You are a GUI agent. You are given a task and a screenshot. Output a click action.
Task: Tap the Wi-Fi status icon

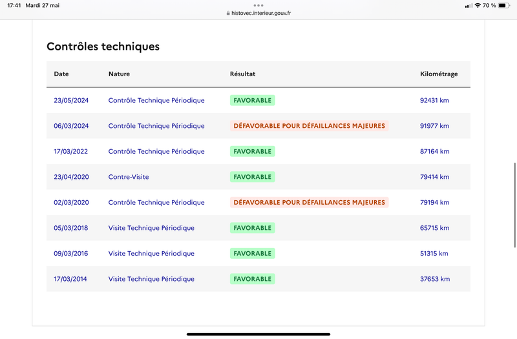click(478, 6)
